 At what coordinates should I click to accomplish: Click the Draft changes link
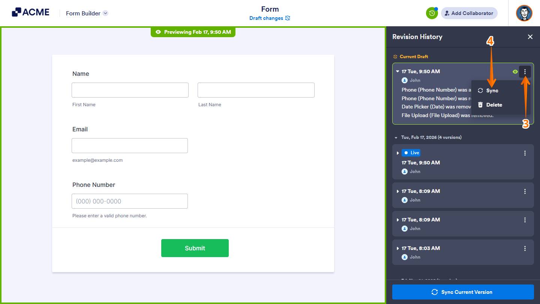[266, 18]
